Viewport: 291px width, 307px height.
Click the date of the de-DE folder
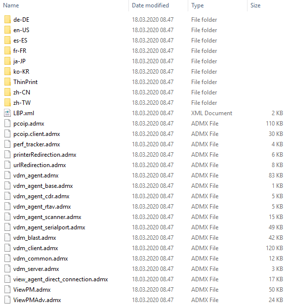153,20
